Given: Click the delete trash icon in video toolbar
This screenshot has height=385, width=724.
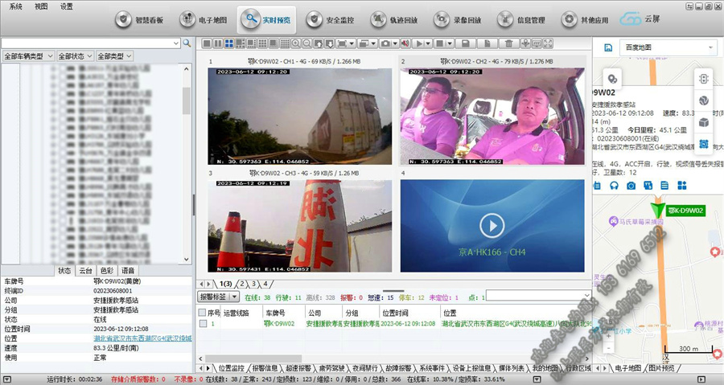Looking at the screenshot, I should (x=508, y=43).
